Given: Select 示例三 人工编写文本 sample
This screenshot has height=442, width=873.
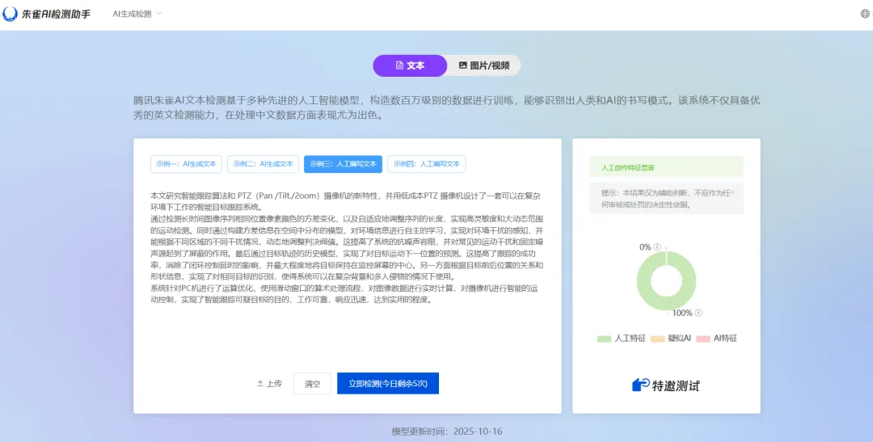Looking at the screenshot, I should [343, 164].
